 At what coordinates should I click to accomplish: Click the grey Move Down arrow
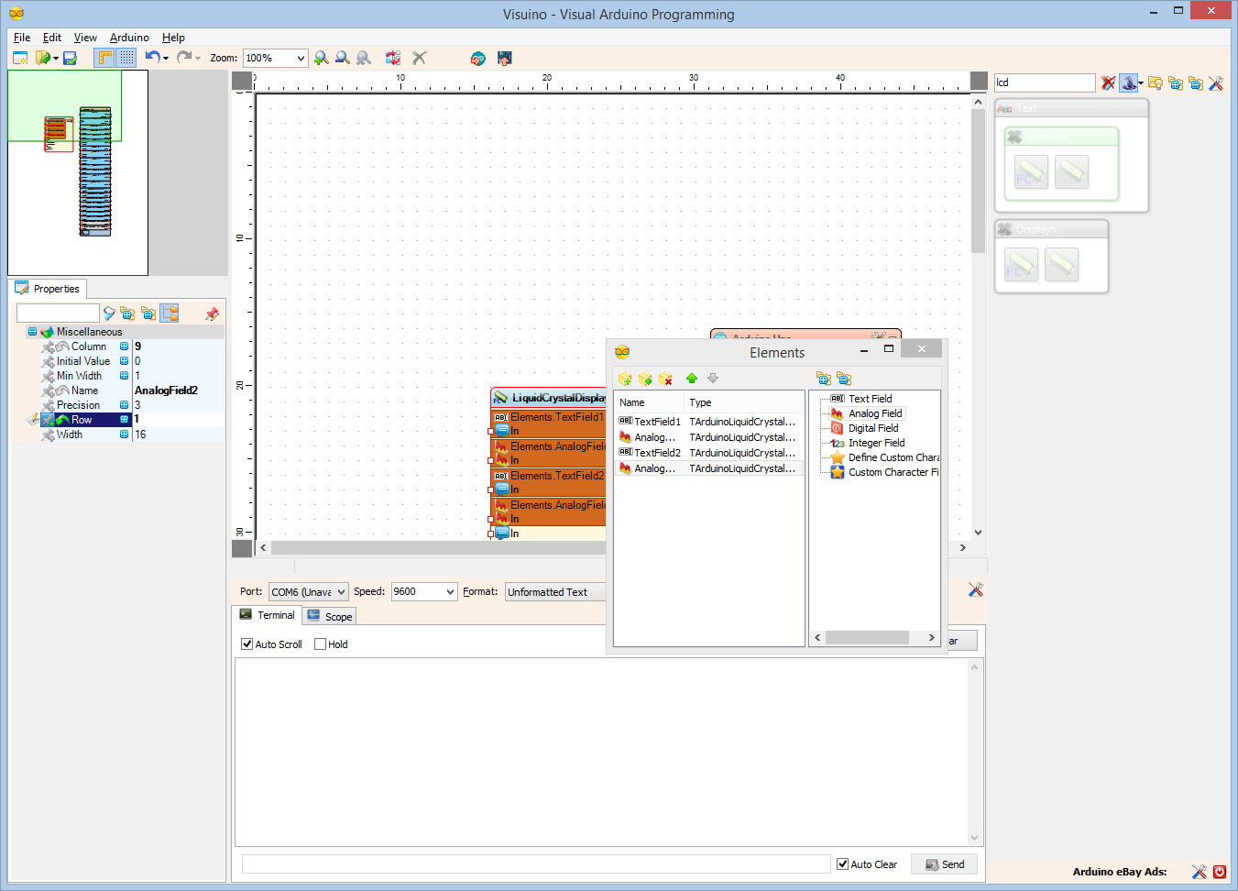click(x=713, y=379)
